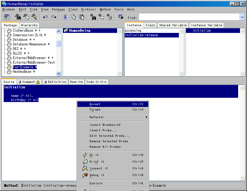Click the package list scrollbar thumb
Image resolution: width=247 pixels, height=191 pixels.
[x=58, y=44]
